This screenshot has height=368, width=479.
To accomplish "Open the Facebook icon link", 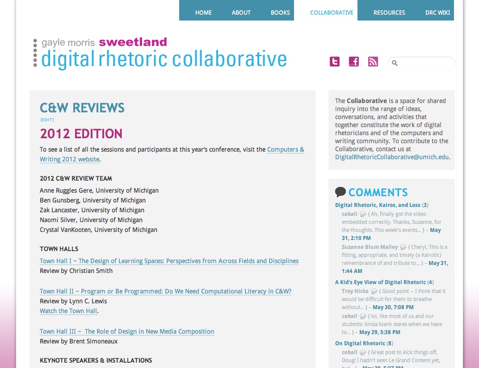I will point(354,62).
